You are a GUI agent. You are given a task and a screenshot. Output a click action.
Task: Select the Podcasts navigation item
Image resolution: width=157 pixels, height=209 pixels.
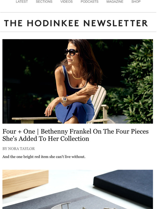point(90,2)
